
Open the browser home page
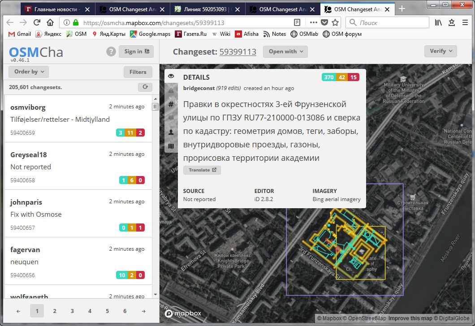(x=50, y=22)
